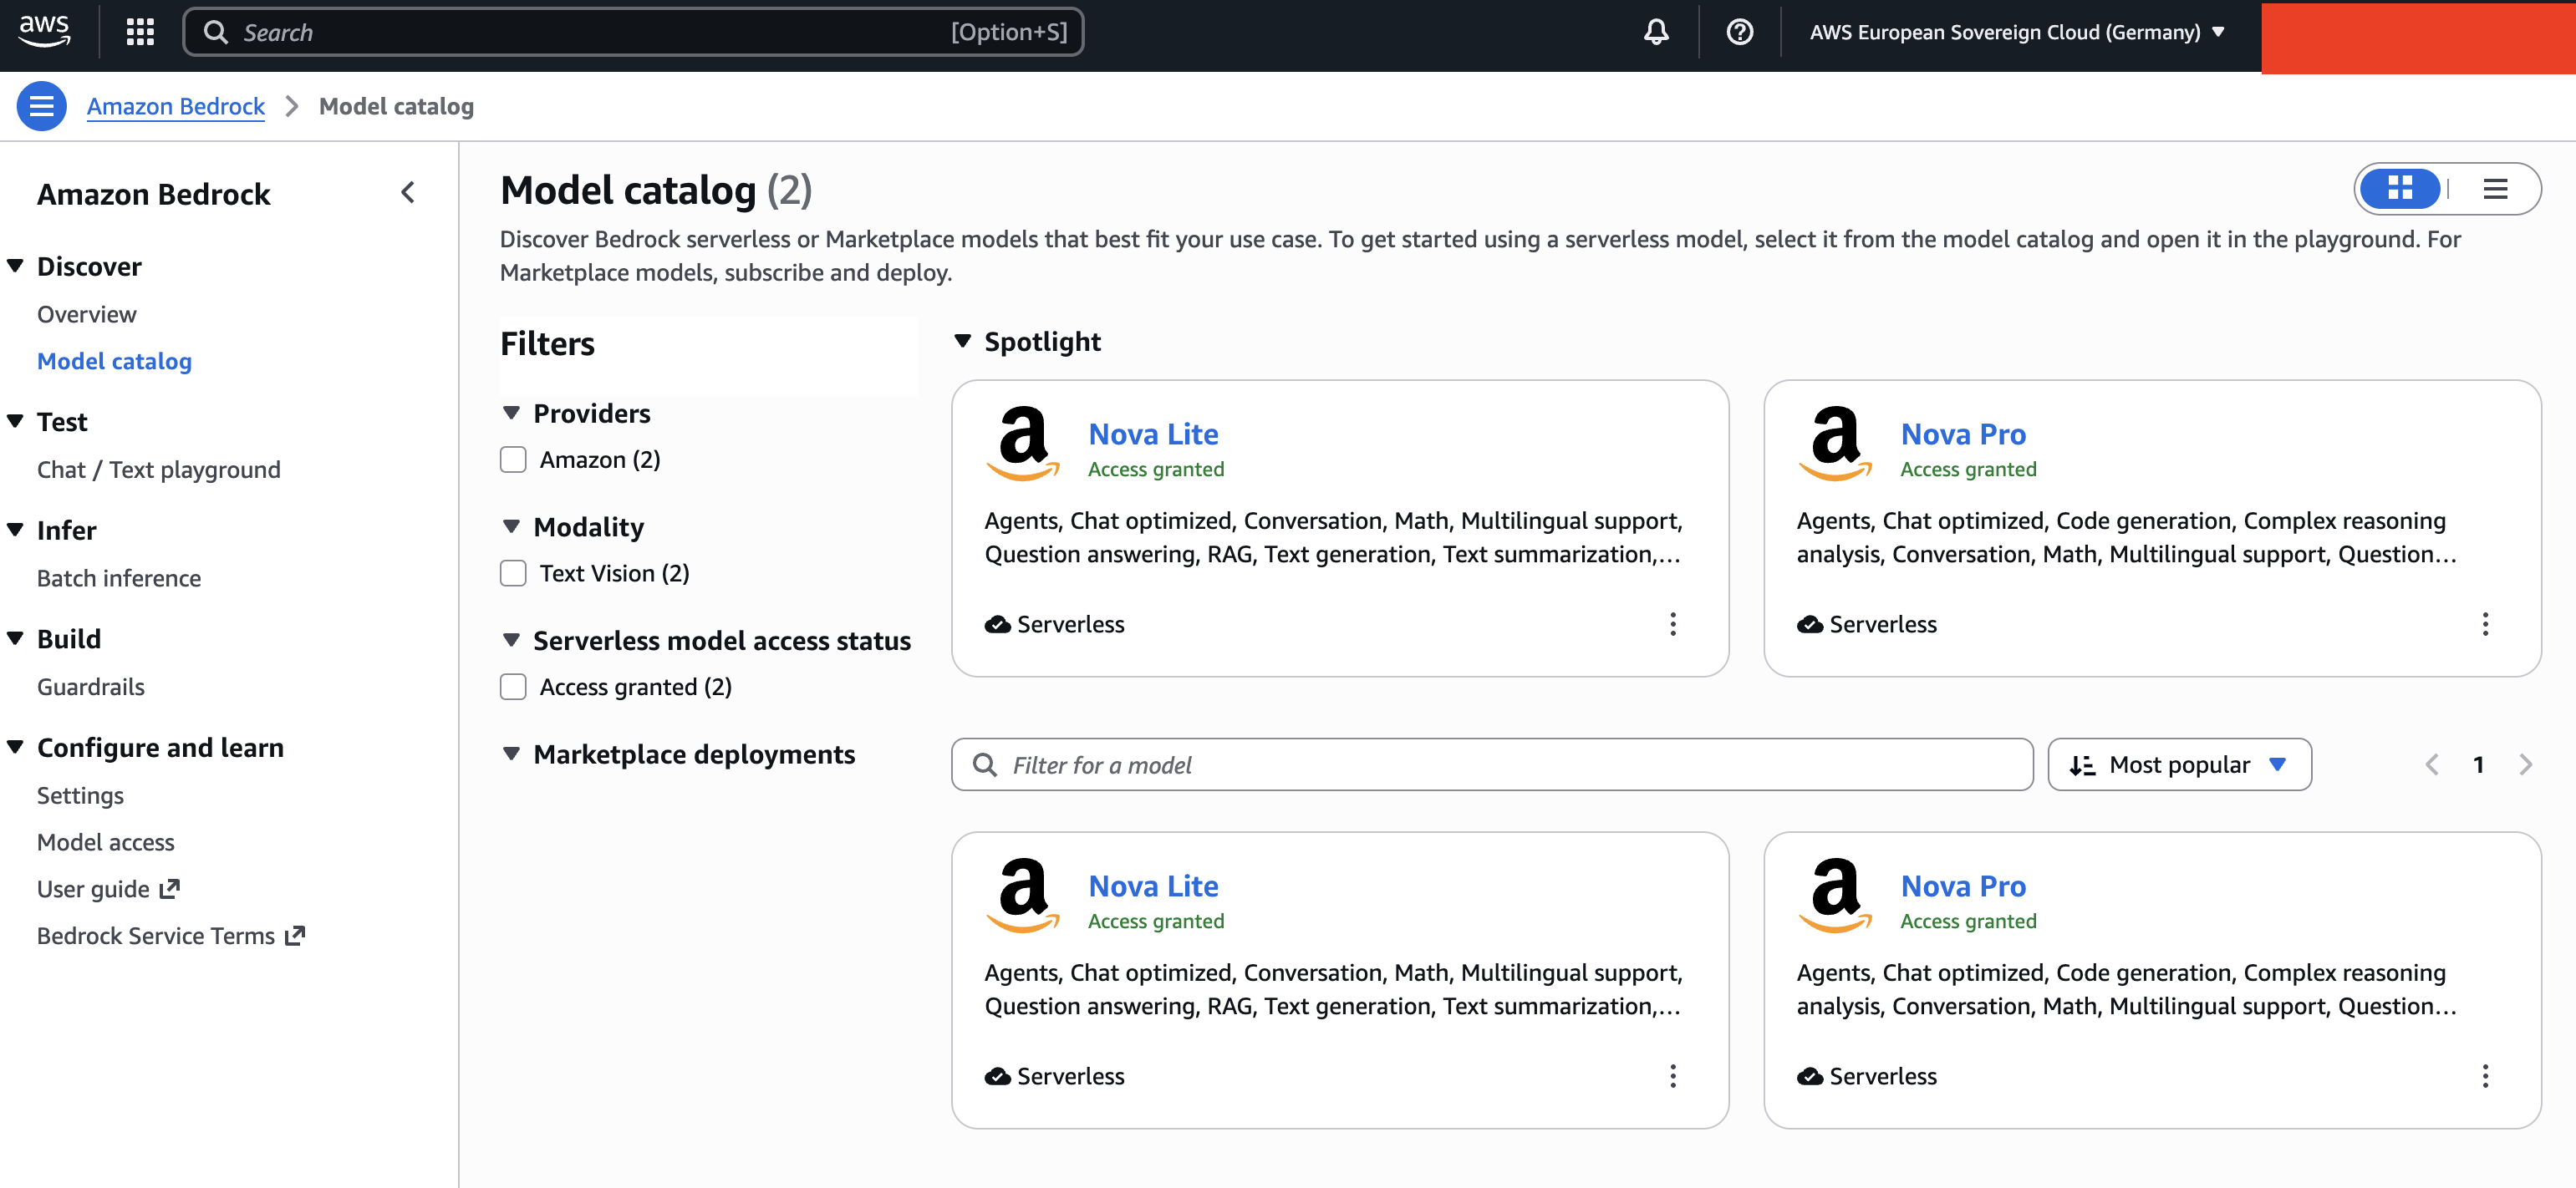
Task: Tick the Access granted filter checkbox
Action: click(513, 688)
